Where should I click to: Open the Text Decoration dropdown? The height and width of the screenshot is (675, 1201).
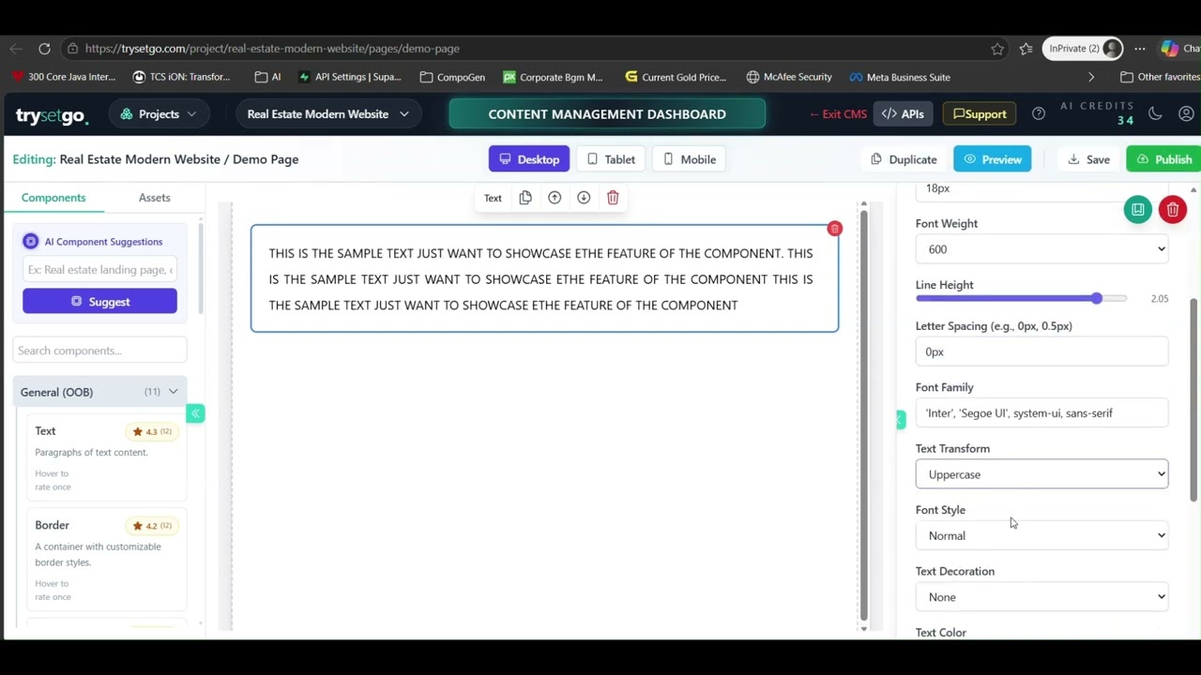tap(1041, 597)
